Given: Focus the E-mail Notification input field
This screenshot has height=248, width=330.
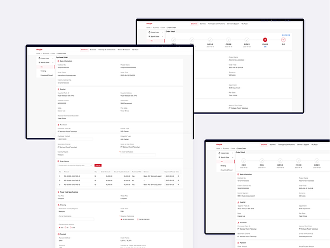Looking at the screenshot, I should point(138,155).
